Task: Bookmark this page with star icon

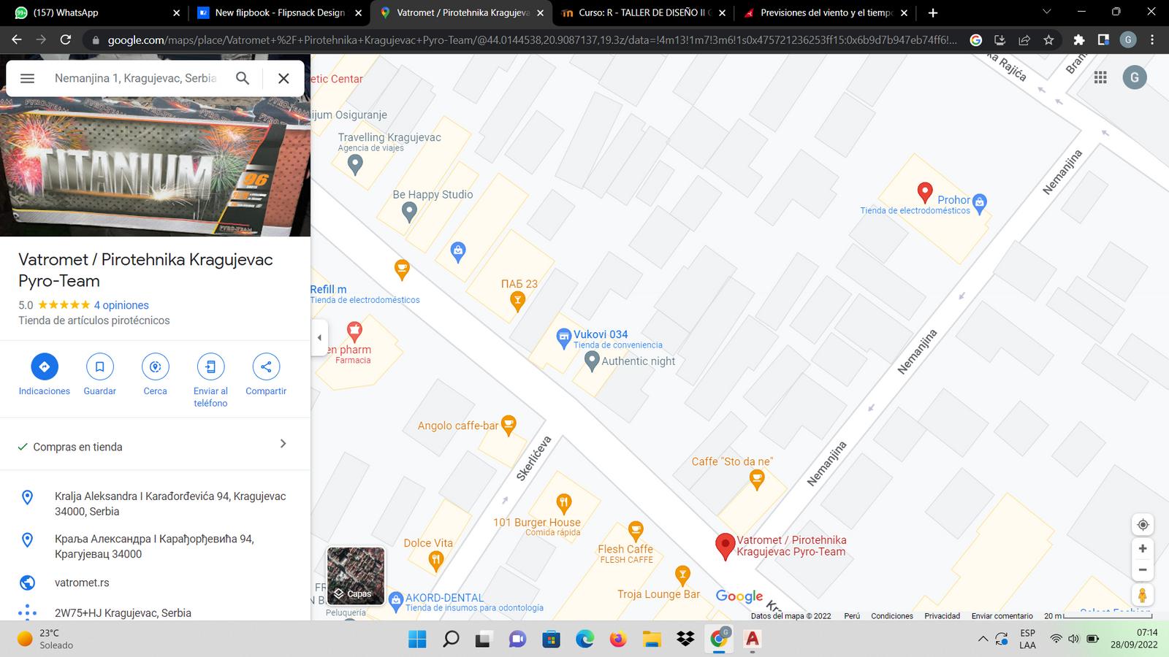Action: pos(1048,40)
